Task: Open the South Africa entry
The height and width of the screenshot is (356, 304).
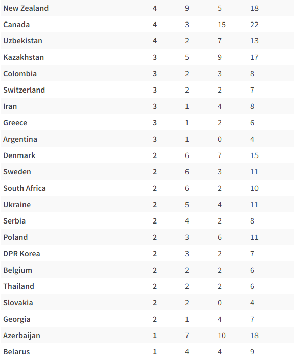Action: pos(25,188)
